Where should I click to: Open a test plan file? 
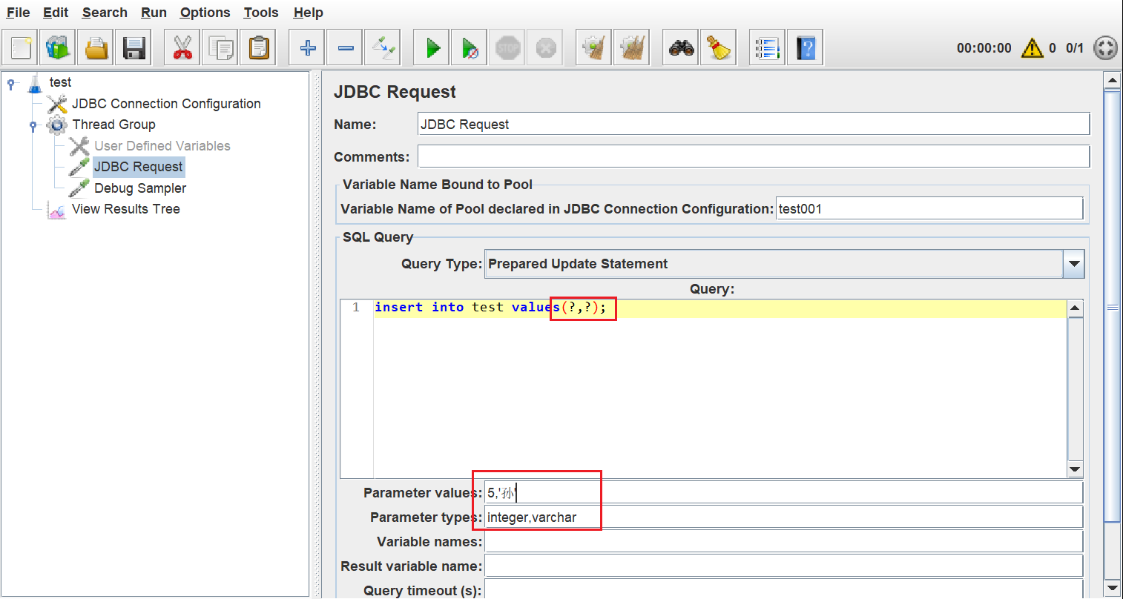pos(96,48)
